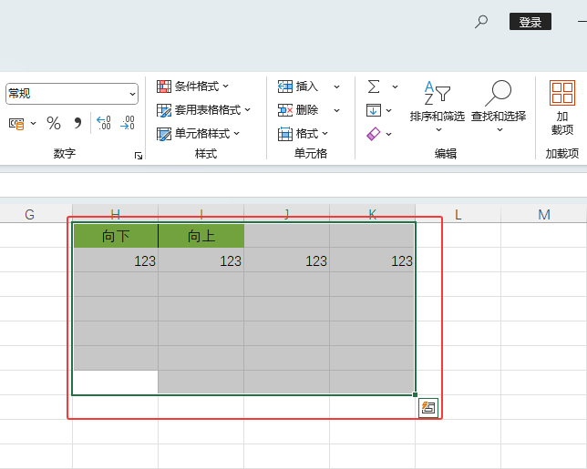Click the 123 cell in column H
This screenshot has width=587, height=469.
point(115,260)
